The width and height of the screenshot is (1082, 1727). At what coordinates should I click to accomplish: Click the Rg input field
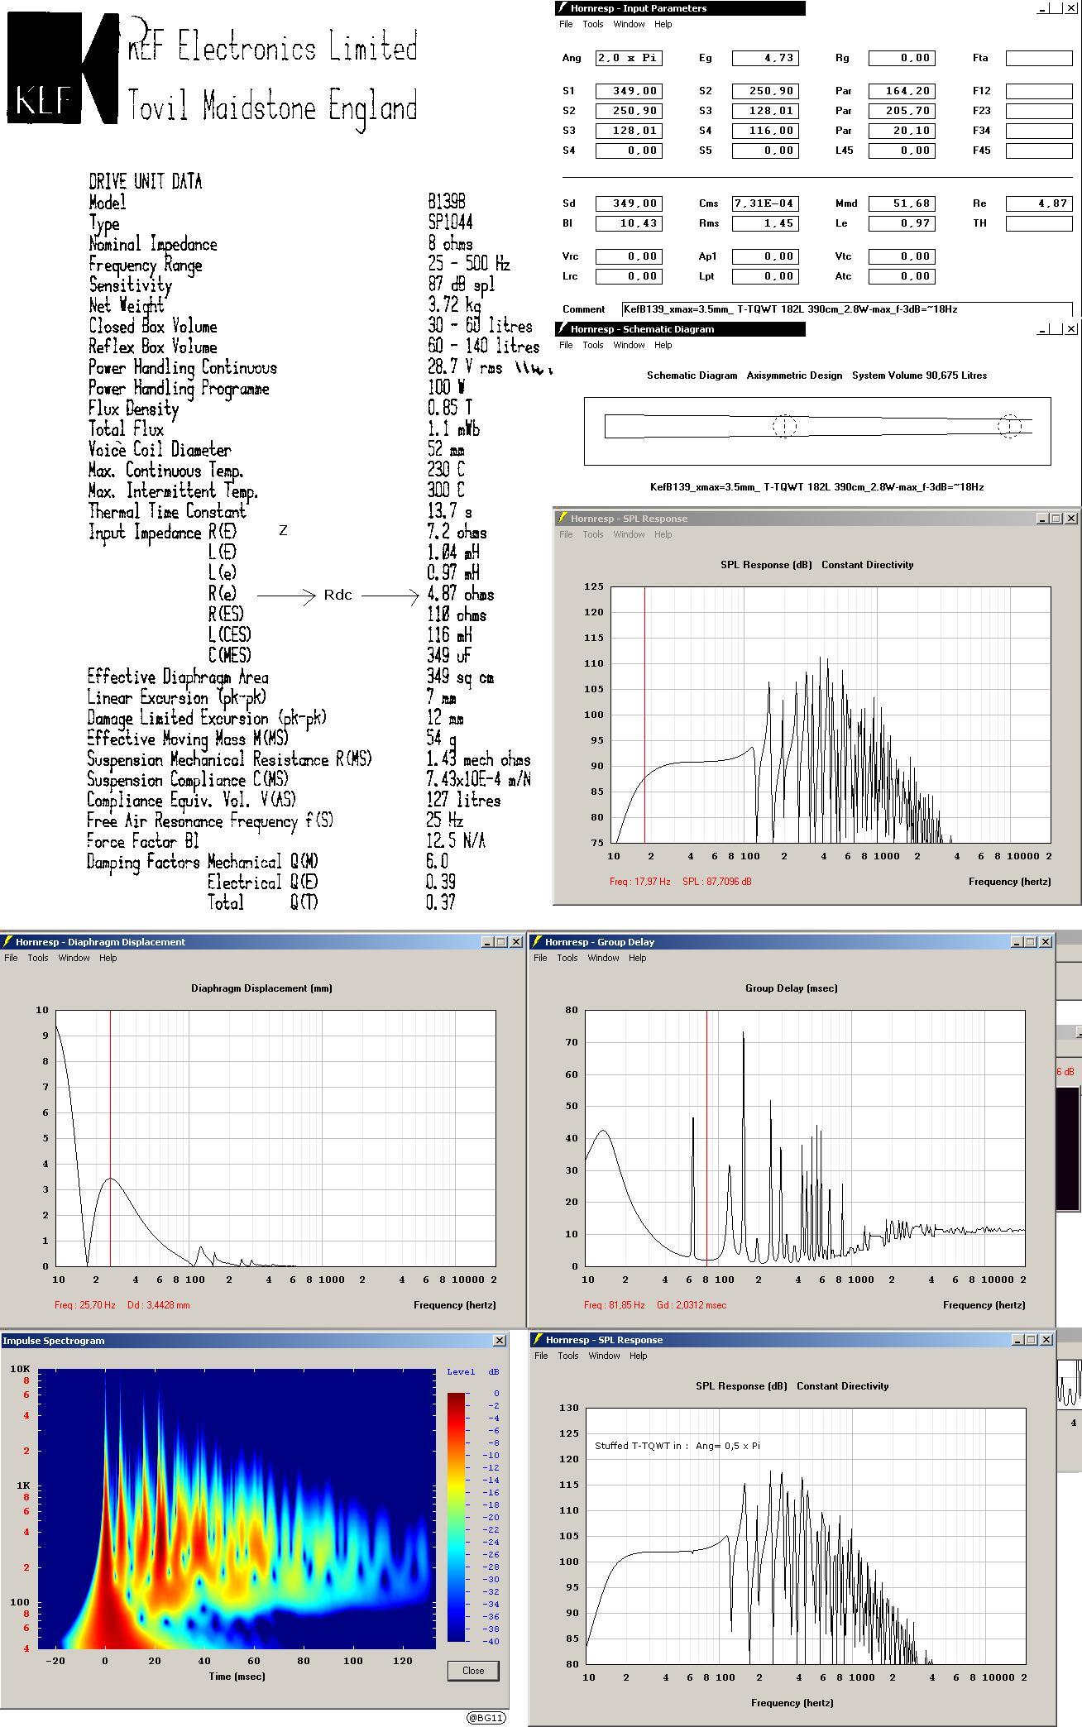[902, 58]
